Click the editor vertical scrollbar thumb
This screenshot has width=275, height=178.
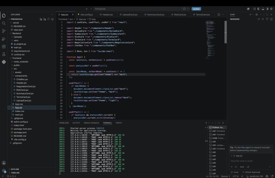226,32
